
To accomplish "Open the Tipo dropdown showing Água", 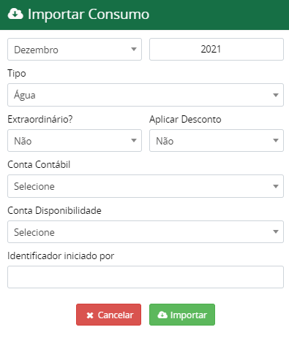I will click(x=146, y=95).
